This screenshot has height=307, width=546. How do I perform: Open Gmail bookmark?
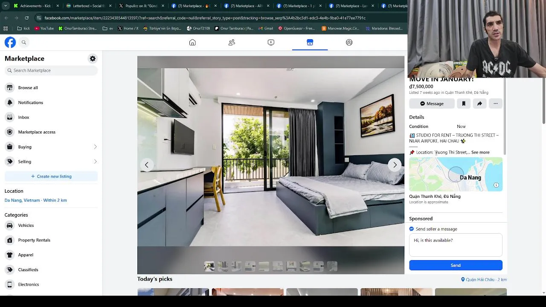click(x=266, y=29)
